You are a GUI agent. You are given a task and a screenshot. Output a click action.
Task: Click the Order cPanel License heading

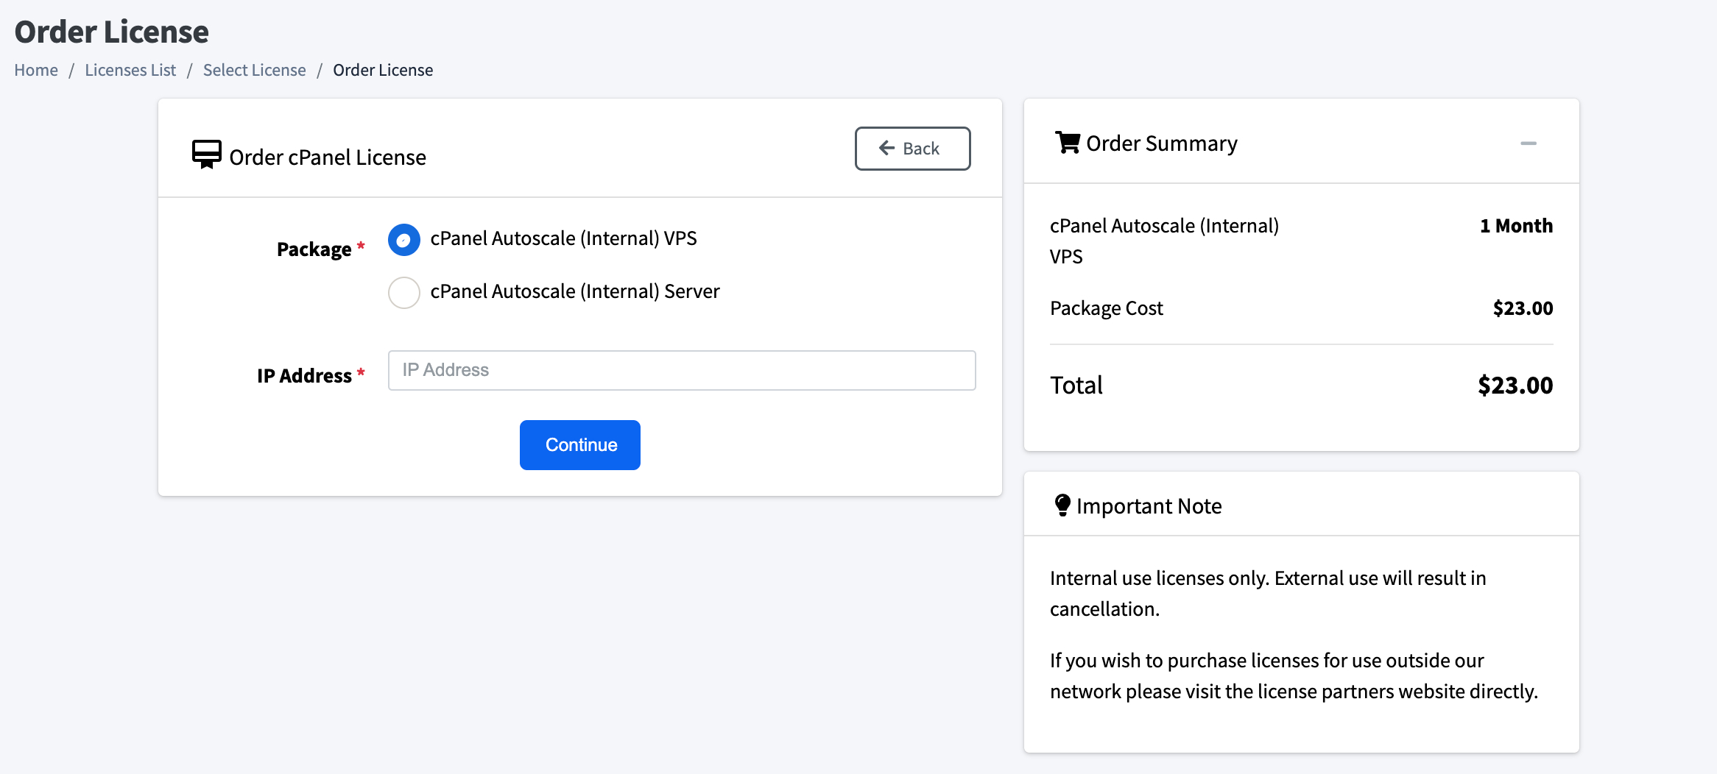pyautogui.click(x=328, y=157)
